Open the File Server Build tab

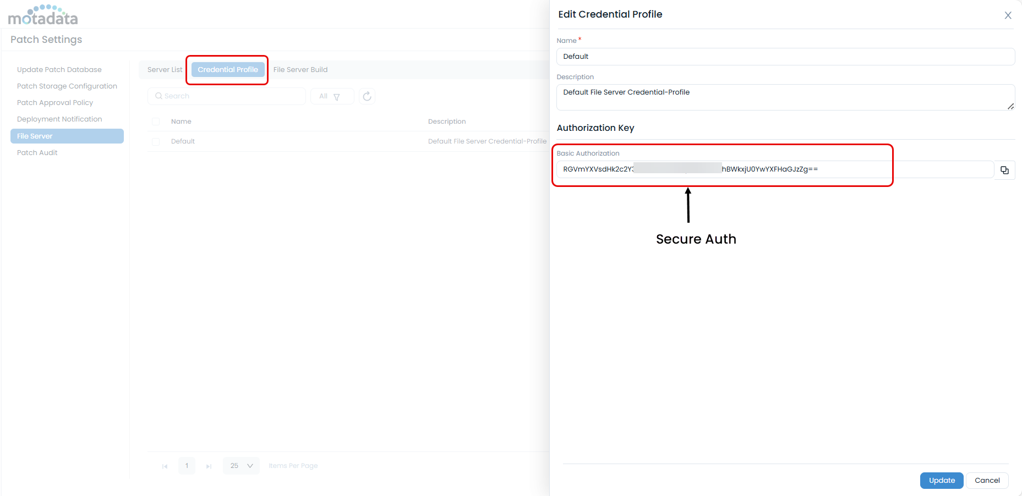tap(300, 70)
